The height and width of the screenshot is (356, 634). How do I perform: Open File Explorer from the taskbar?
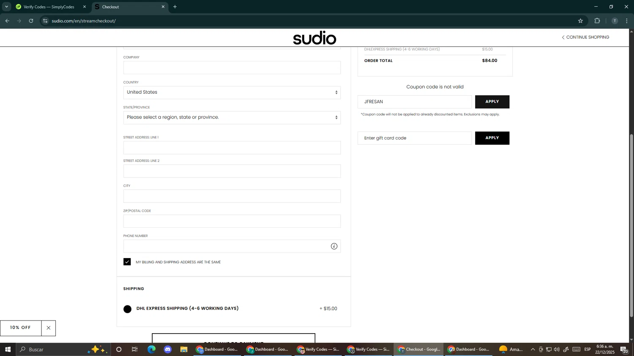pos(184,349)
